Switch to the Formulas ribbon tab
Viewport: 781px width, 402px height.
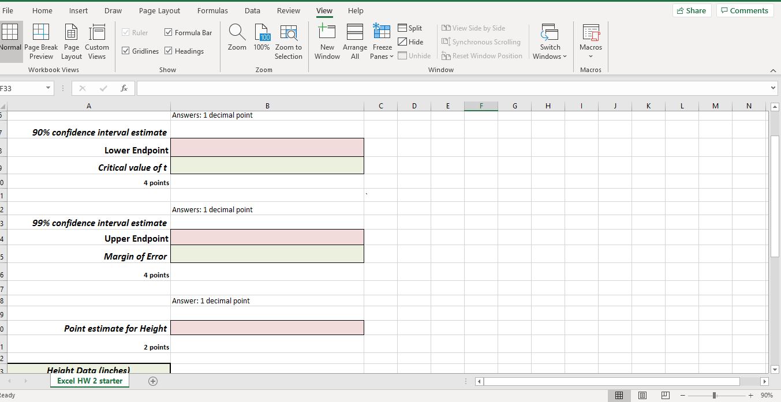[212, 10]
